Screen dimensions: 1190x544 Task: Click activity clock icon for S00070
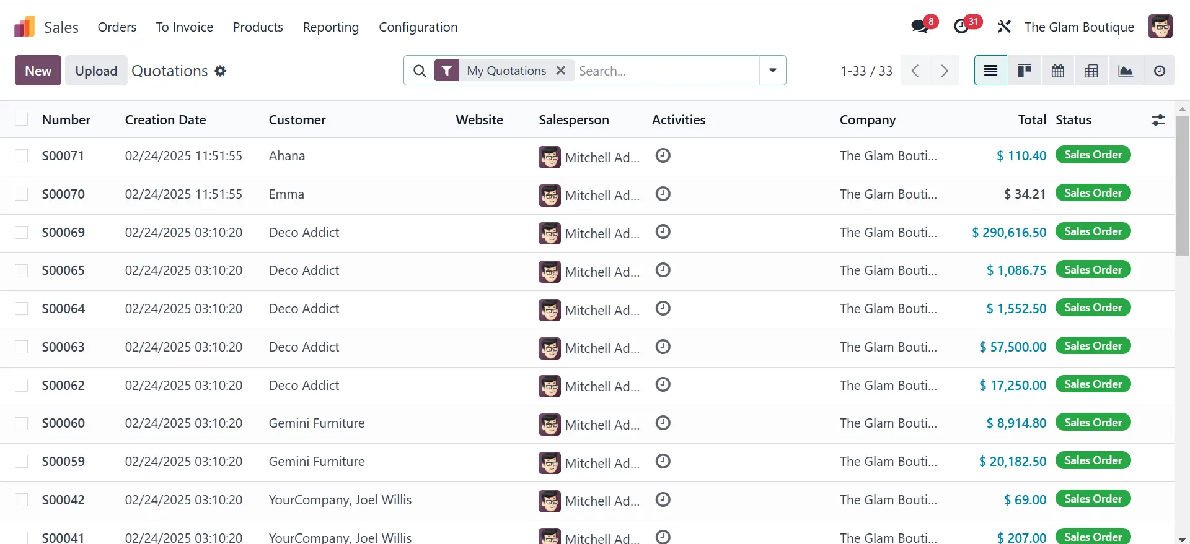pos(663,194)
